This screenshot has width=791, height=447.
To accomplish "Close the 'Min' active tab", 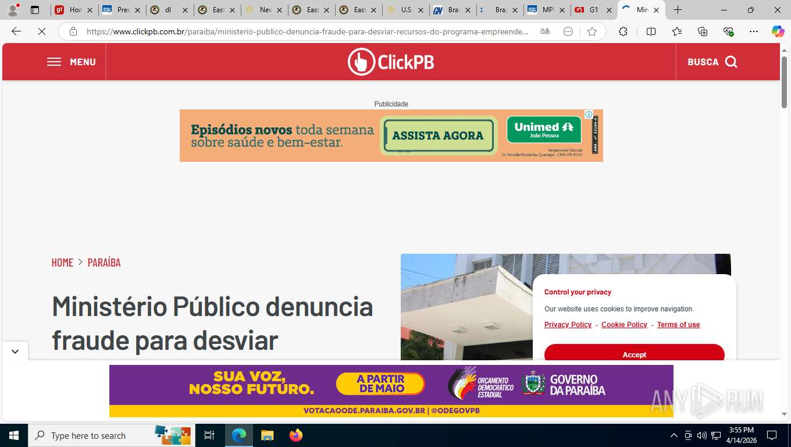I will click(656, 10).
